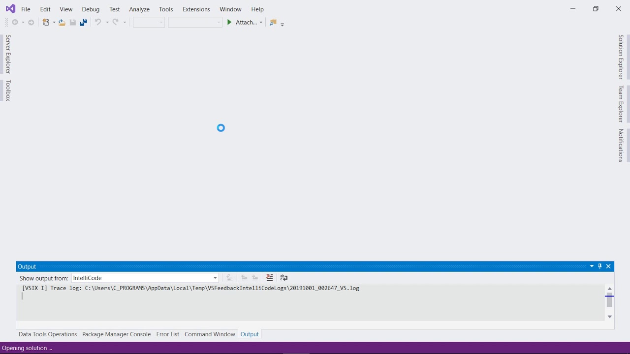
Task: Open the Team Explorer side tab
Action: [621, 104]
